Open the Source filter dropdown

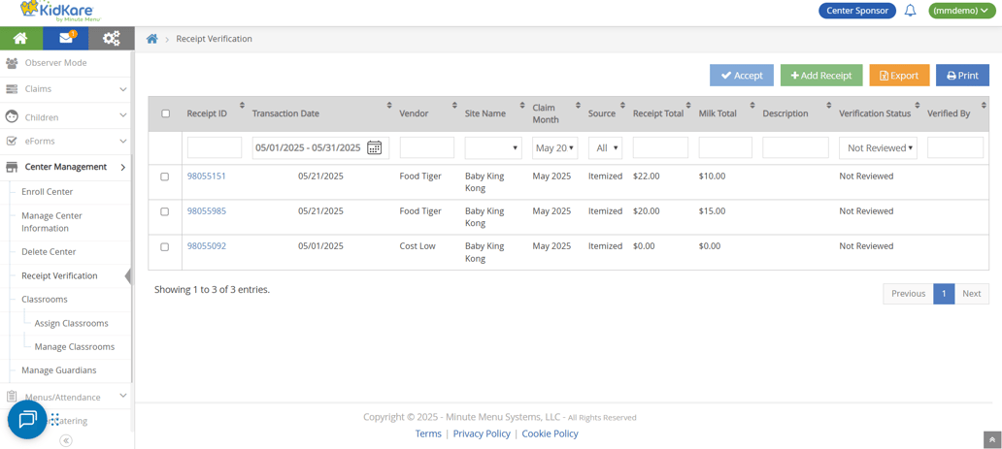[x=605, y=148]
